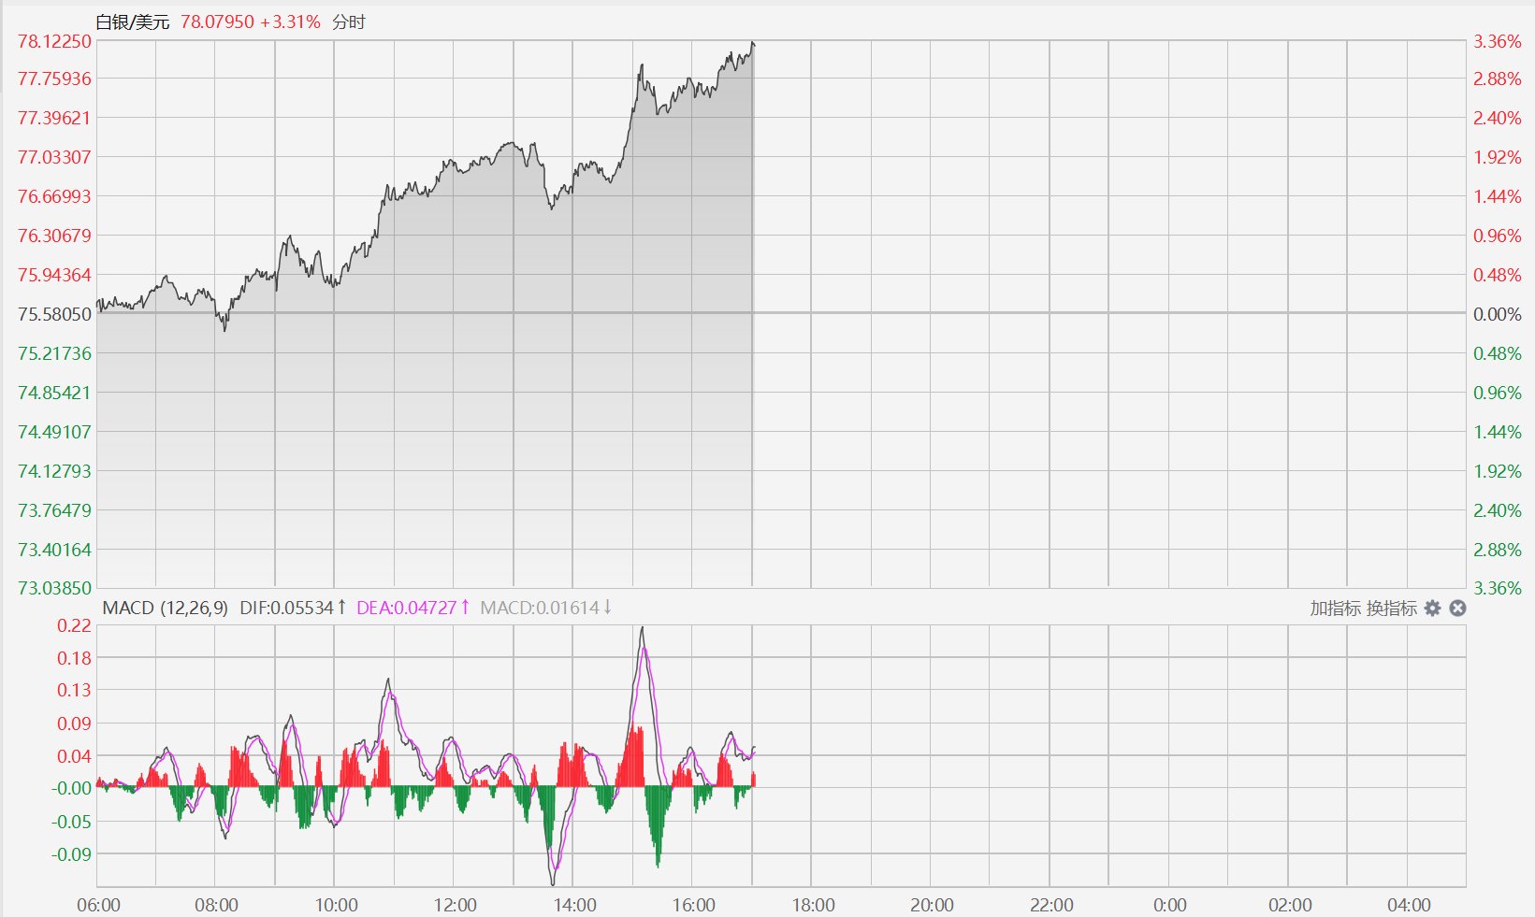This screenshot has width=1535, height=917.
Task: Close the MACD indicator panel
Action: 1457,609
